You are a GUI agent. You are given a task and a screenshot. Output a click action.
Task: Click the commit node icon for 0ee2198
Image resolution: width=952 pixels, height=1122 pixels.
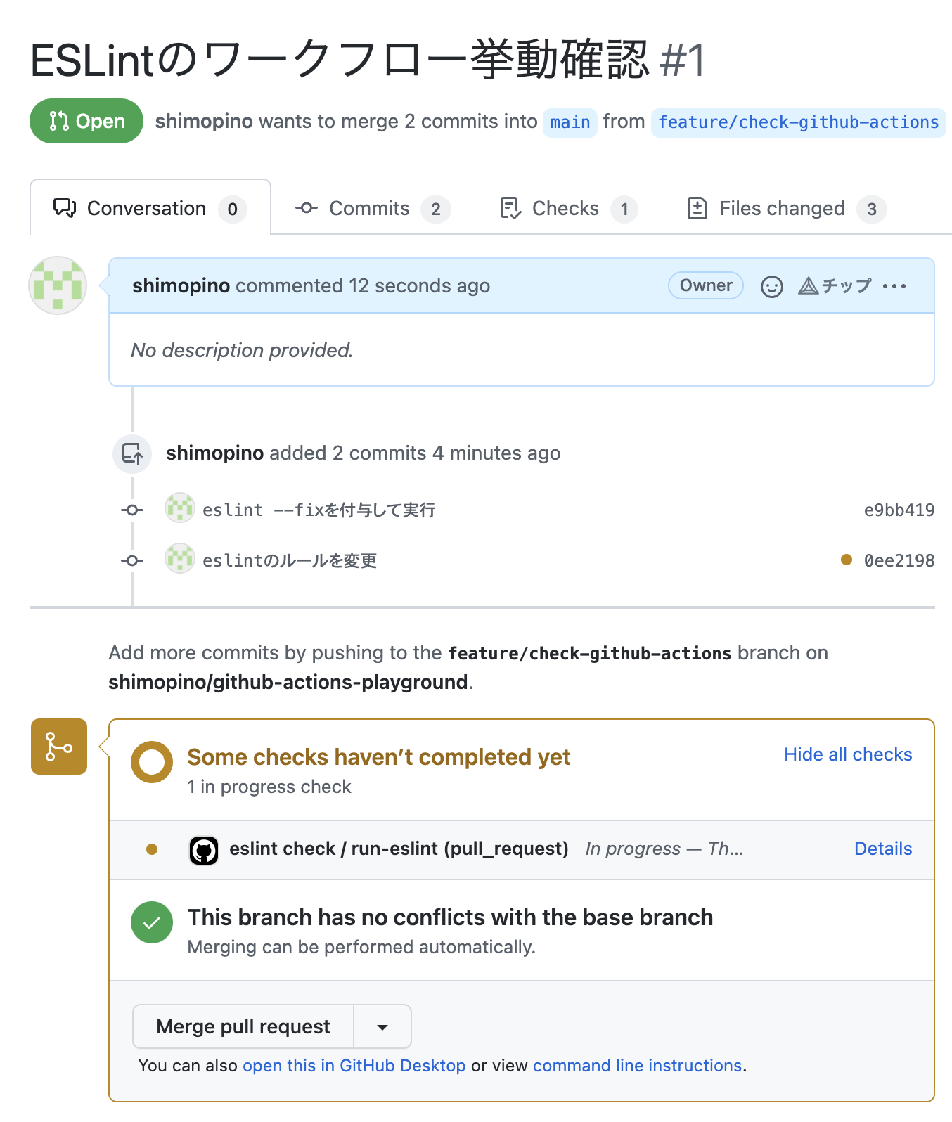click(132, 561)
